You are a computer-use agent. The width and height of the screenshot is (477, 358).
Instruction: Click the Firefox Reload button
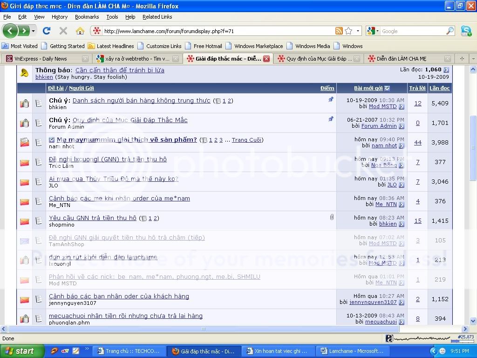pos(46,31)
